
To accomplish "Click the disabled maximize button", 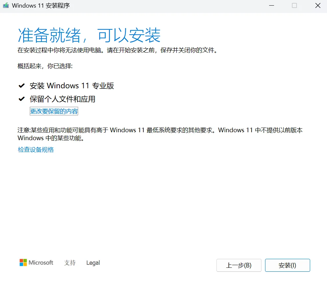I will tap(294, 6).
